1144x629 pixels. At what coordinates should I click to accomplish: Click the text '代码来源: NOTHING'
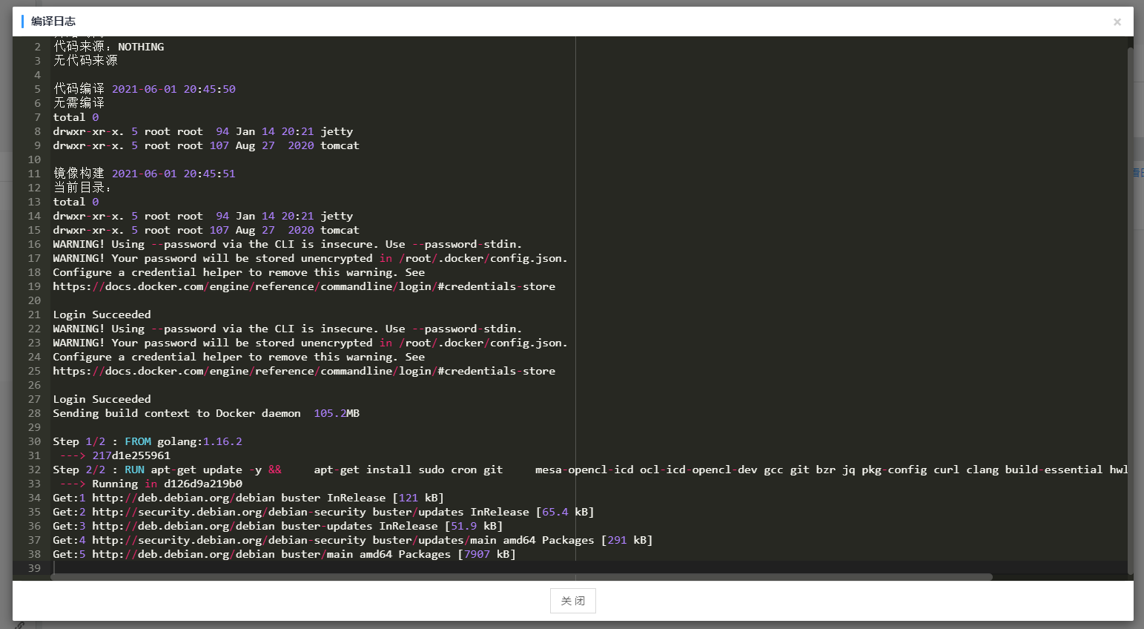point(108,47)
